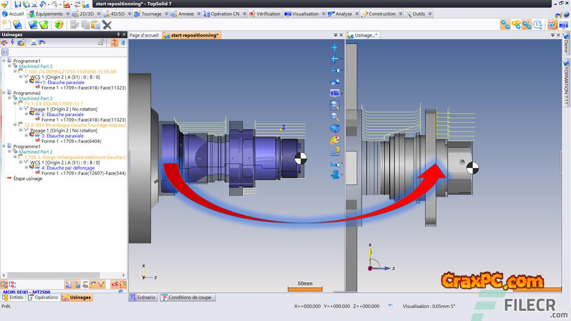
Task: Toggle the NC program filter button
Action: click(68, 284)
